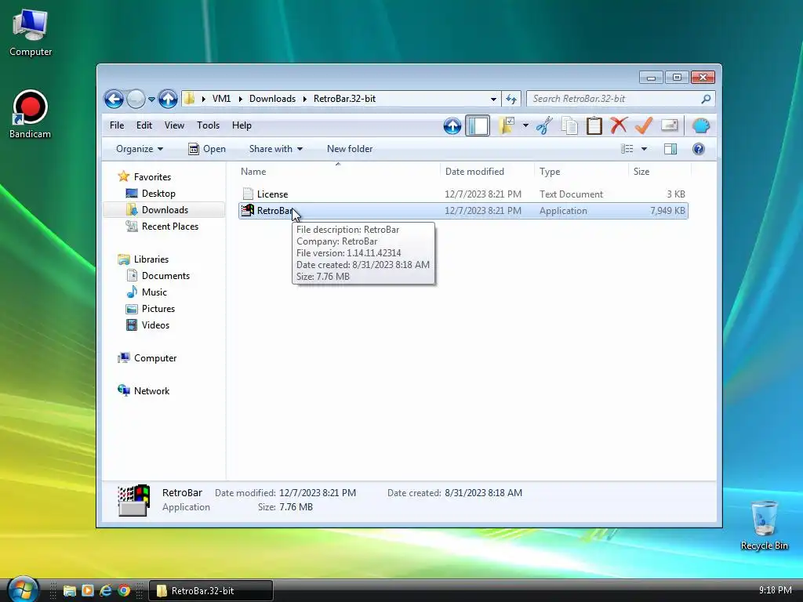Select Desktop in the navigation pane
The image size is (803, 602).
point(158,194)
